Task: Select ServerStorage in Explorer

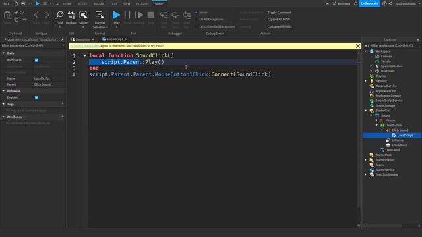Action: (x=385, y=105)
